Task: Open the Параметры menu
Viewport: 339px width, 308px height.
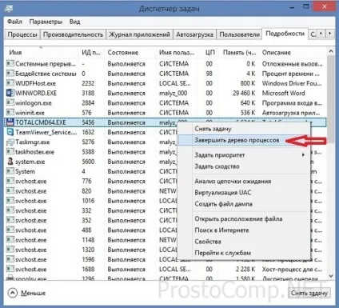Action: [x=46, y=22]
